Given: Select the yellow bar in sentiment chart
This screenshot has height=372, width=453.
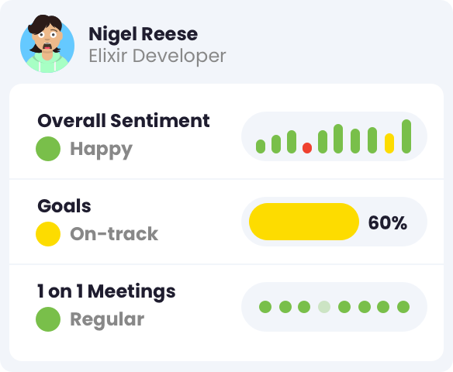Looking at the screenshot, I should [x=389, y=143].
